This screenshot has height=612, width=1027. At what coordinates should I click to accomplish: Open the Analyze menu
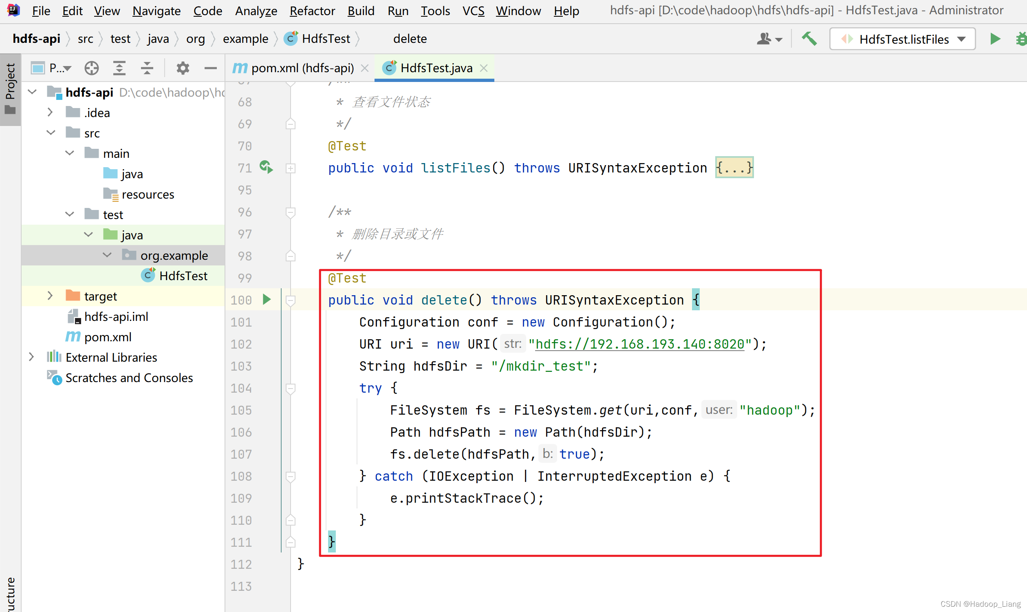[x=256, y=11]
